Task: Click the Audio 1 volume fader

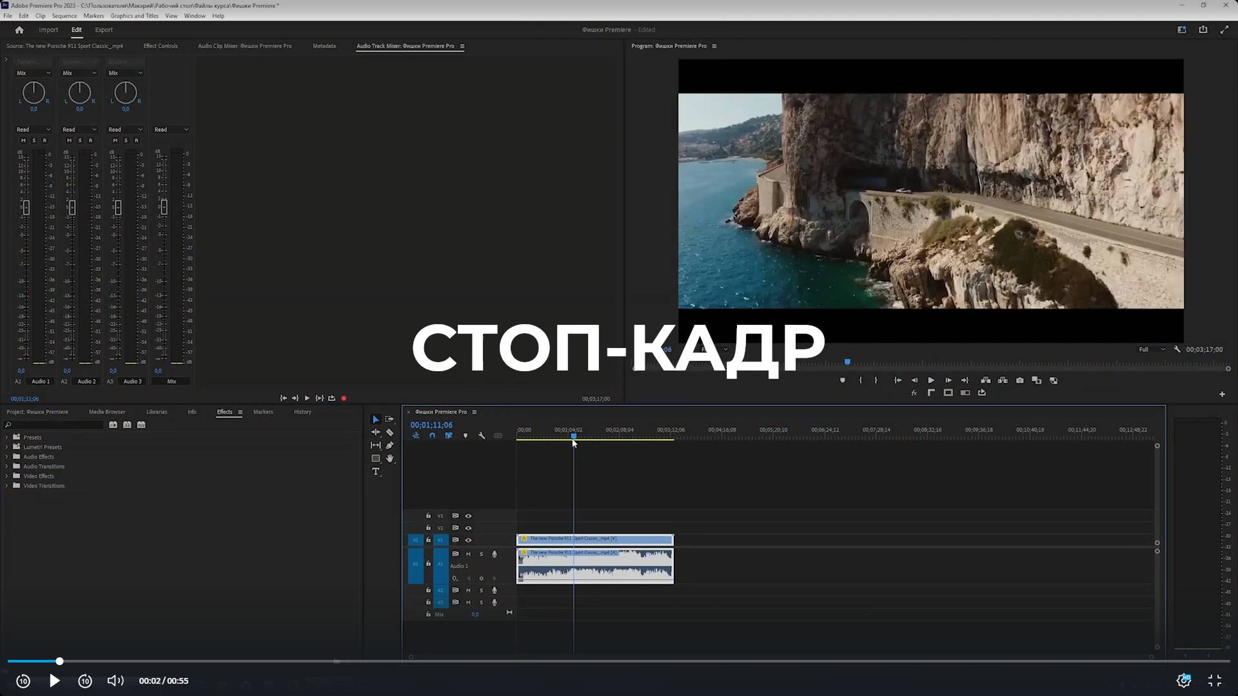Action: tap(26, 208)
